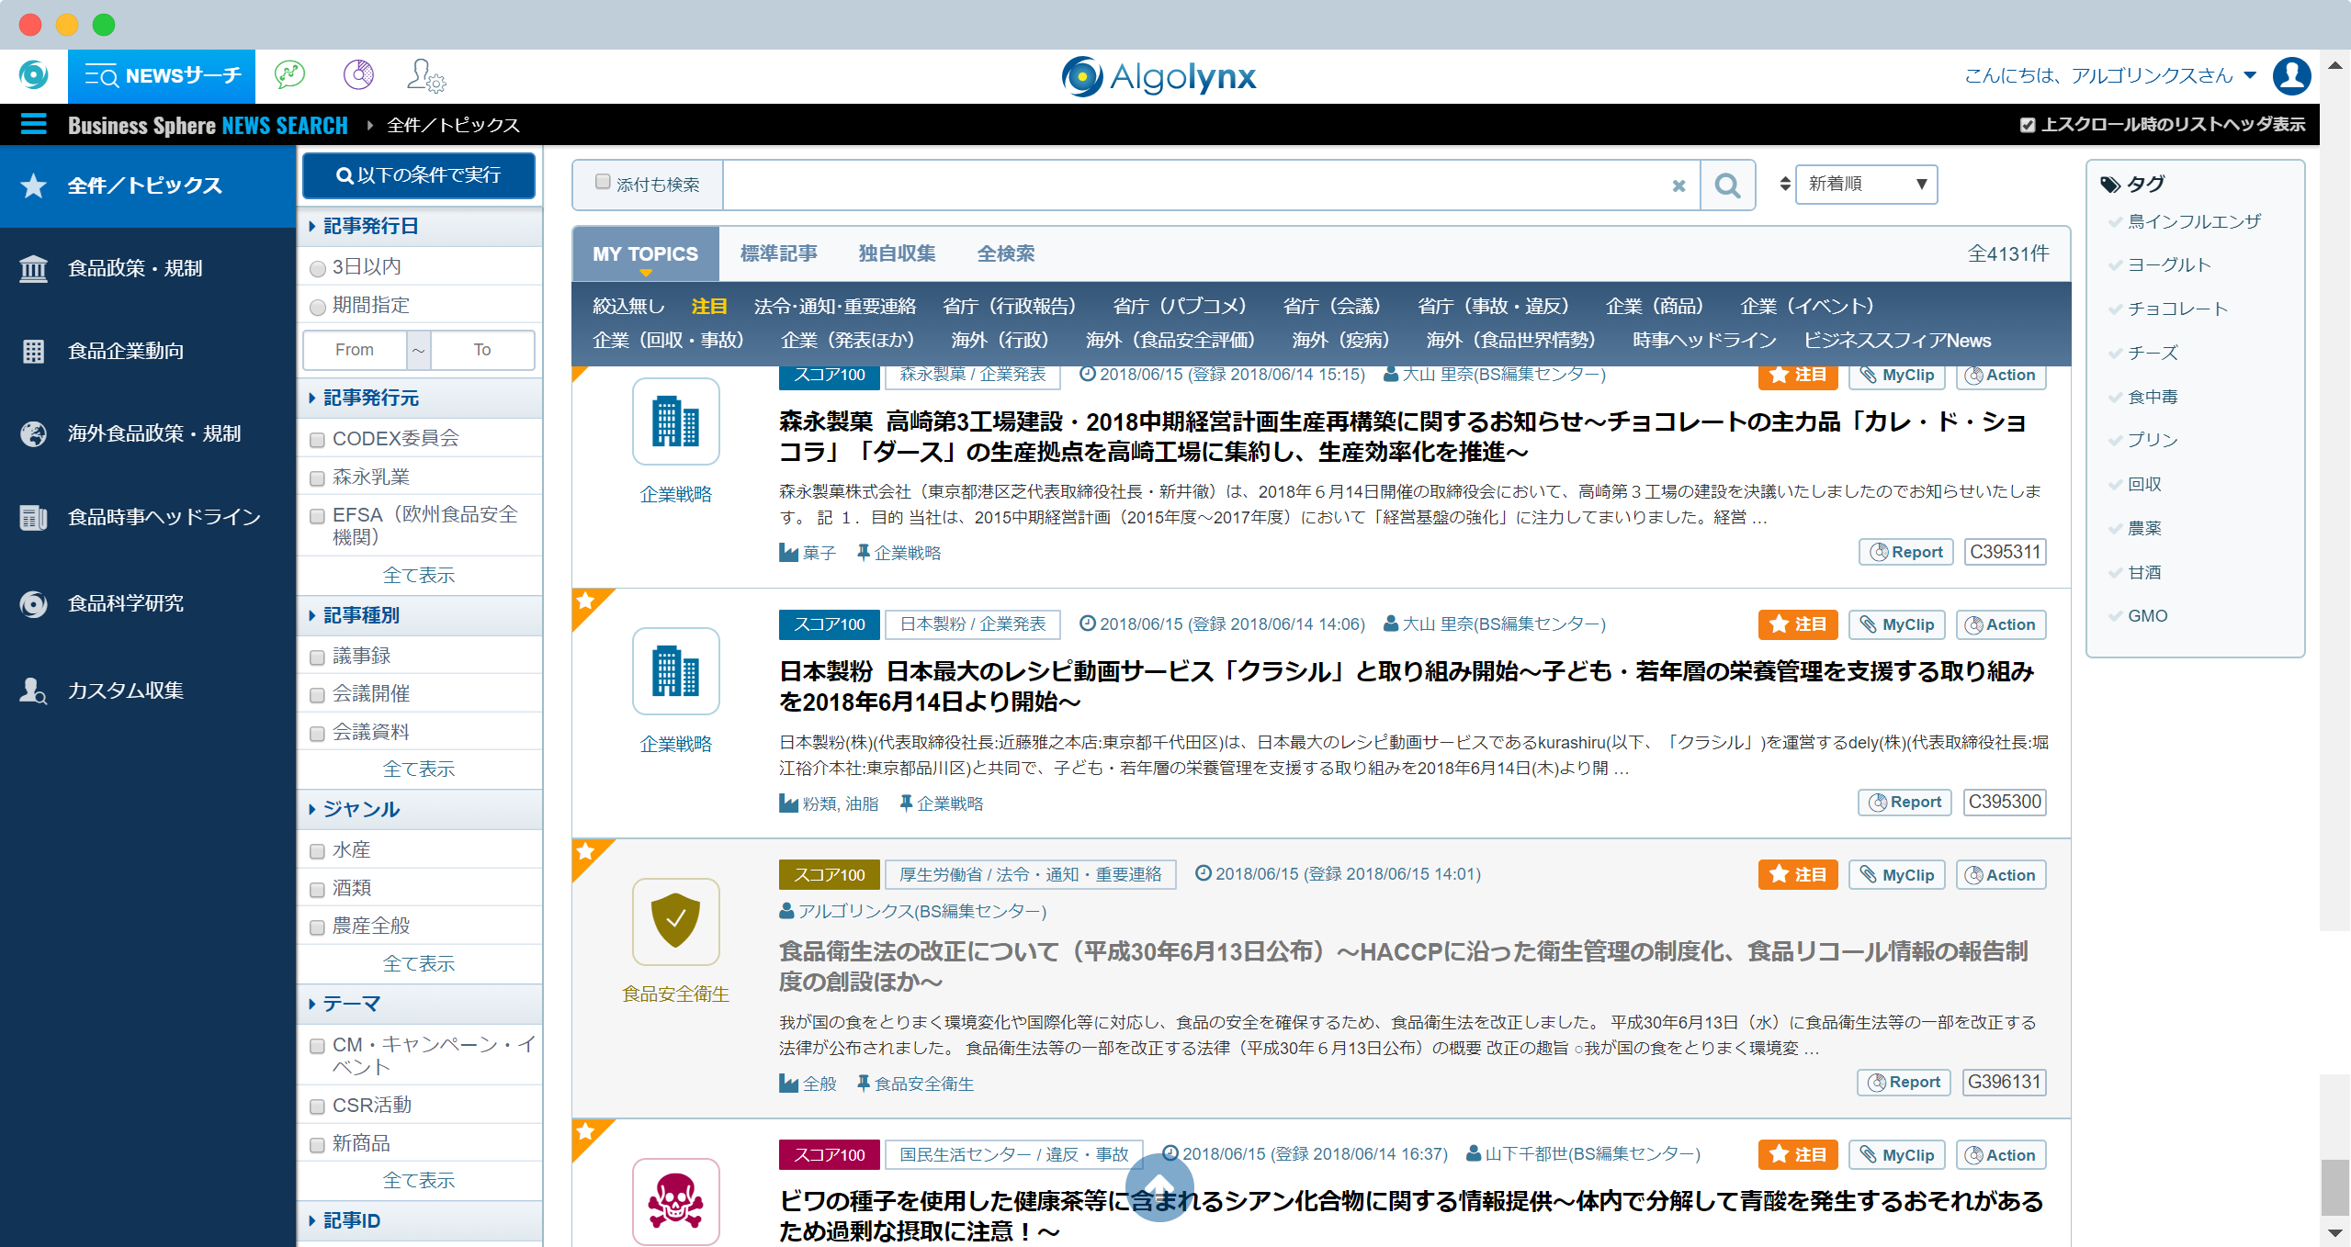Click Action on the 厚生労働省 article
Viewport: 2351px width, 1247px height.
pos(2000,875)
